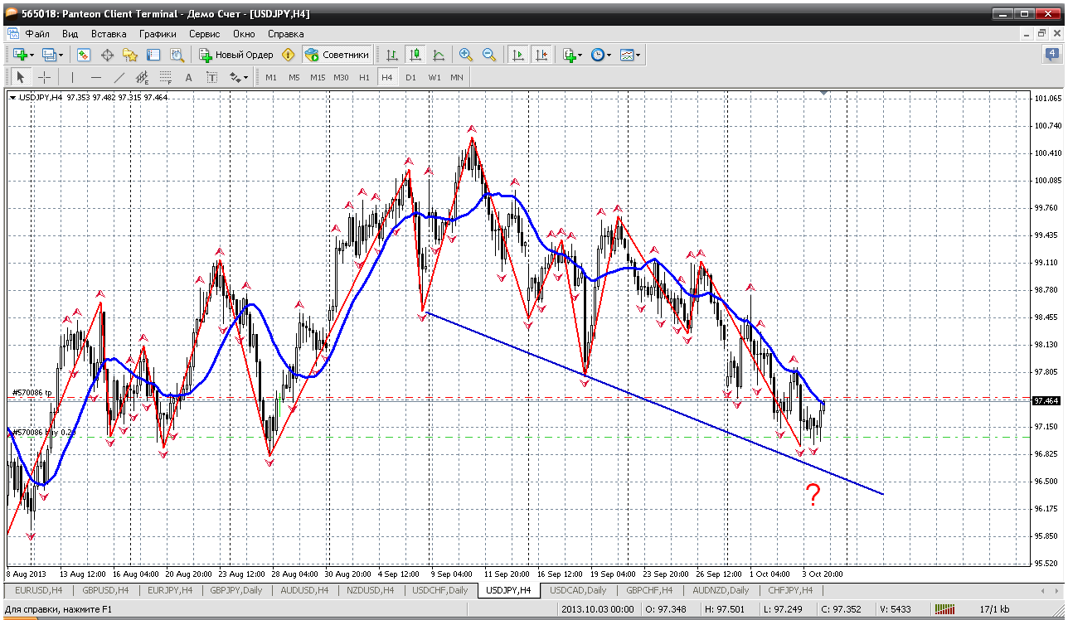
Task: Switch to the AUDNZD,Daily chart tab
Action: pos(721,590)
